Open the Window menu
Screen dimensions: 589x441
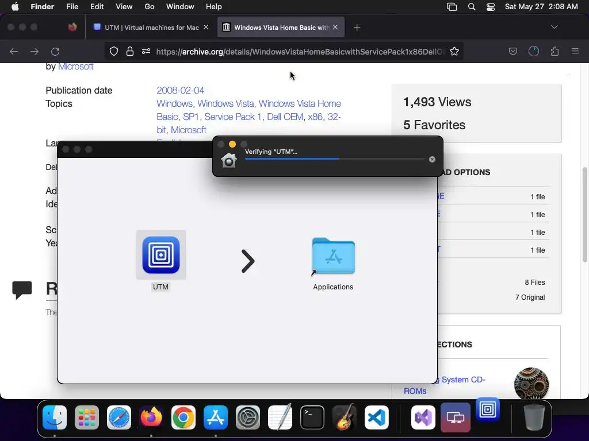pyautogui.click(x=180, y=7)
